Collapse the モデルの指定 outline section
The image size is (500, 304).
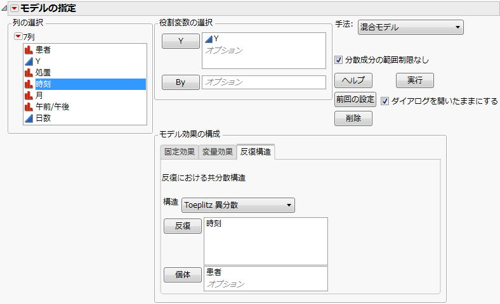pos(5,8)
